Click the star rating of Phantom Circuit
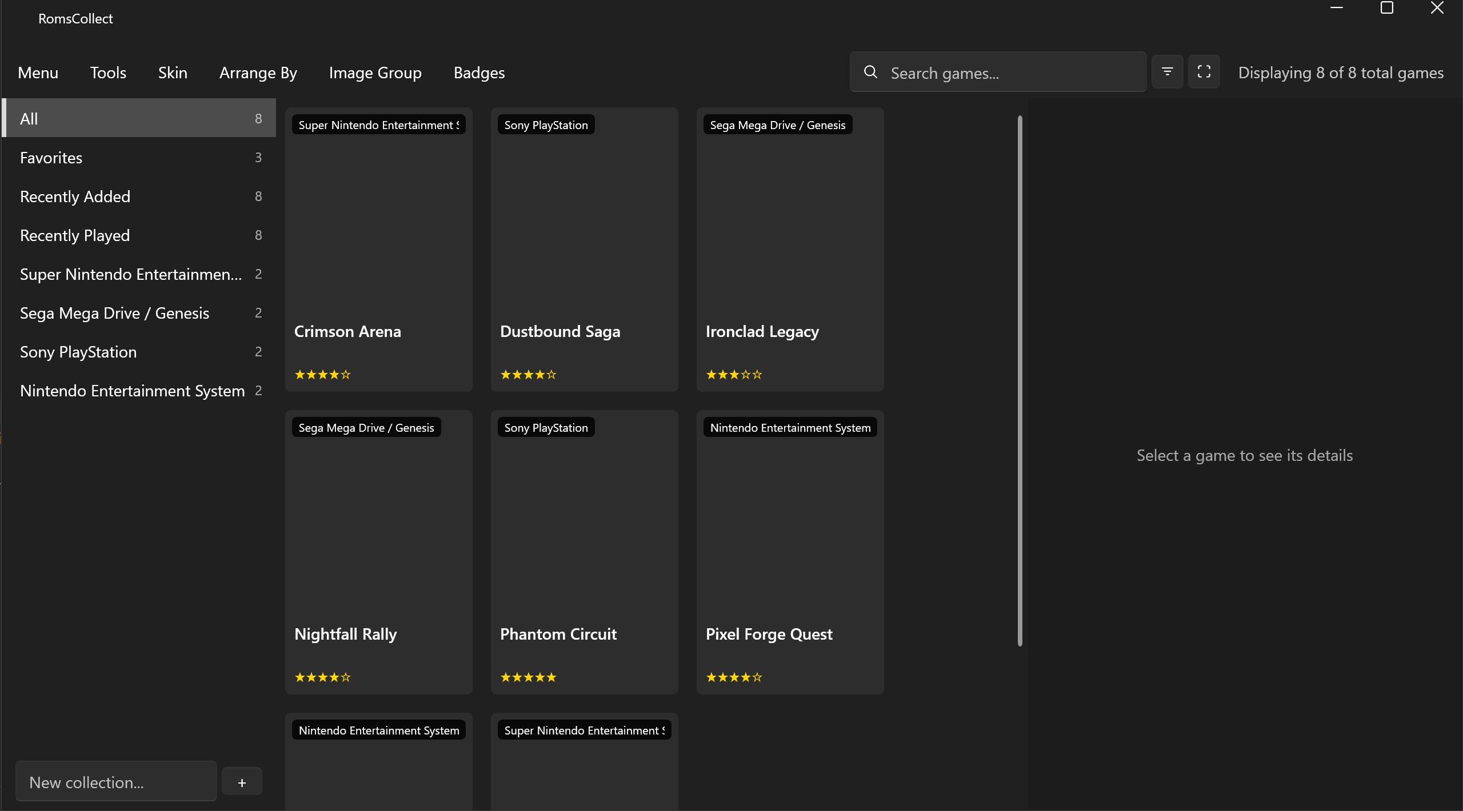This screenshot has height=811, width=1463. coord(528,677)
